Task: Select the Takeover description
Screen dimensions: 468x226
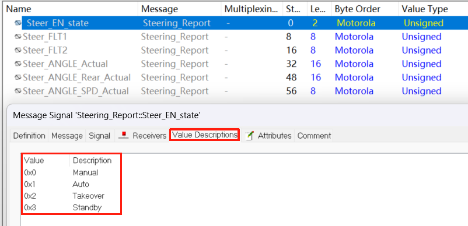Action: point(88,196)
